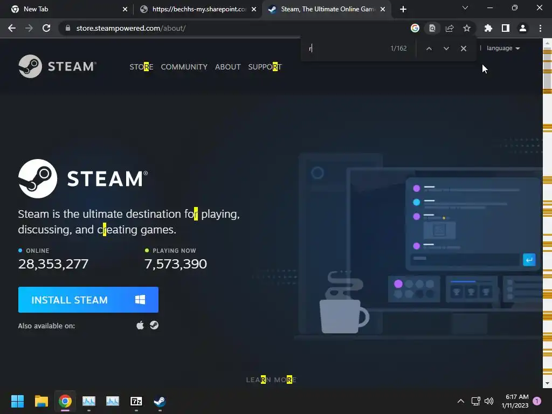The image size is (552, 414).
Task: Click the Google icon in address bar
Action: [415, 28]
